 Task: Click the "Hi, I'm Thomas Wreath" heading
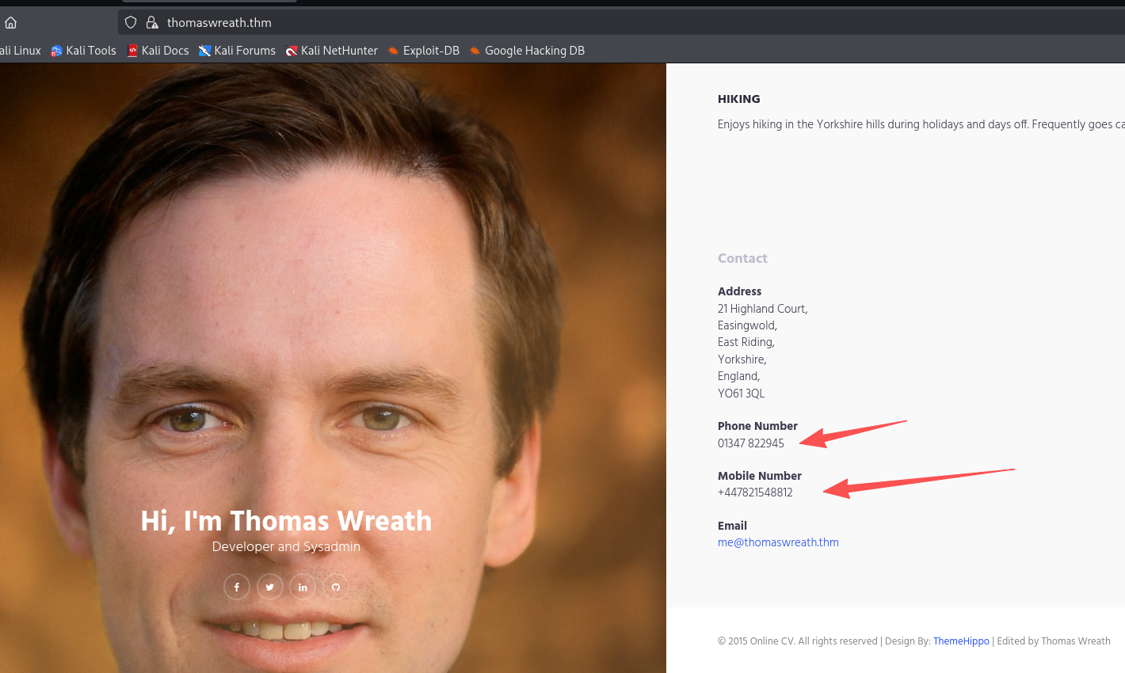[x=286, y=521]
